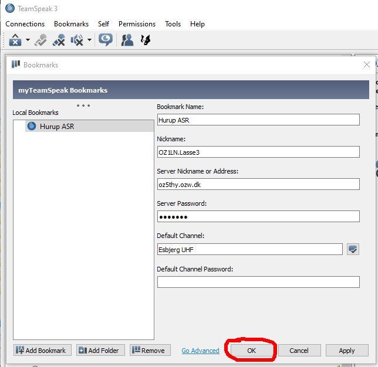Click the Server Nickname or Address field
The image size is (378, 367).
coord(258,184)
